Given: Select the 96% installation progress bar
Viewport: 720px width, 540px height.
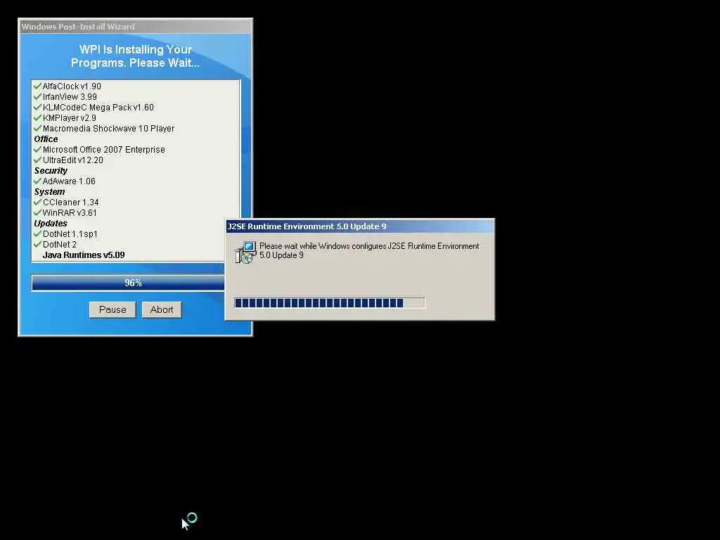Looking at the screenshot, I should [128, 283].
